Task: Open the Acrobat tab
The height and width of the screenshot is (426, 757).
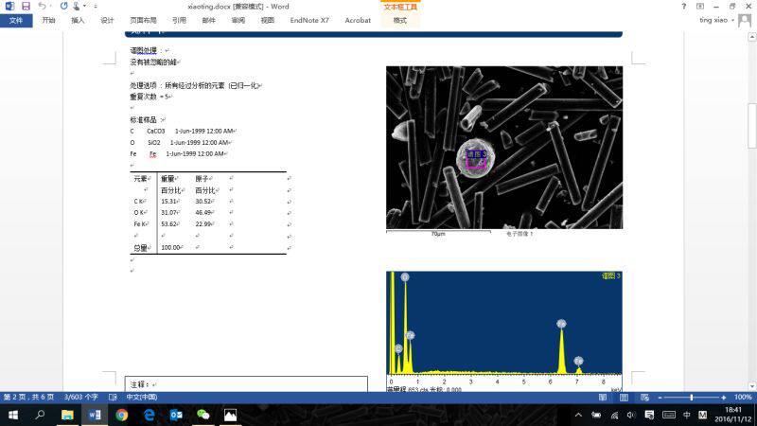Action: [x=358, y=20]
